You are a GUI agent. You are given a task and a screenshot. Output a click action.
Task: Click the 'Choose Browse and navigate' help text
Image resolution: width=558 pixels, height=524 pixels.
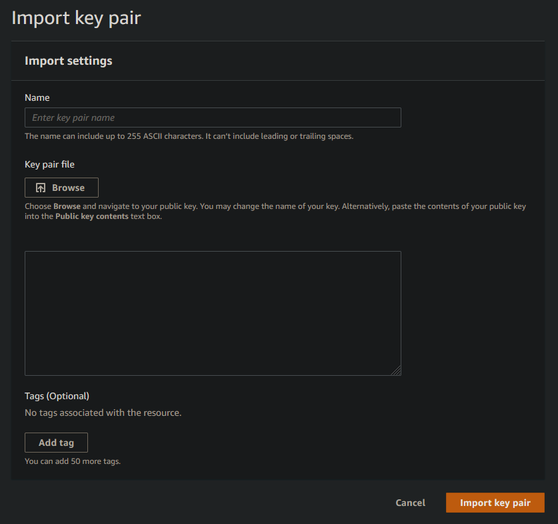coord(275,211)
